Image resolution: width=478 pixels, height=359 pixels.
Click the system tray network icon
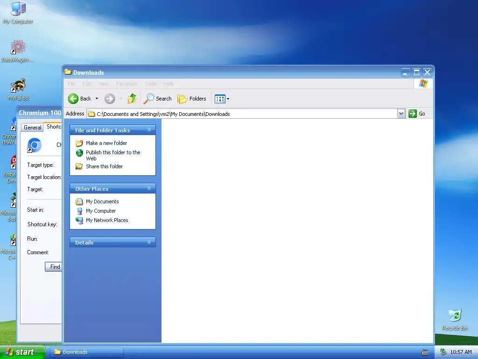click(443, 352)
